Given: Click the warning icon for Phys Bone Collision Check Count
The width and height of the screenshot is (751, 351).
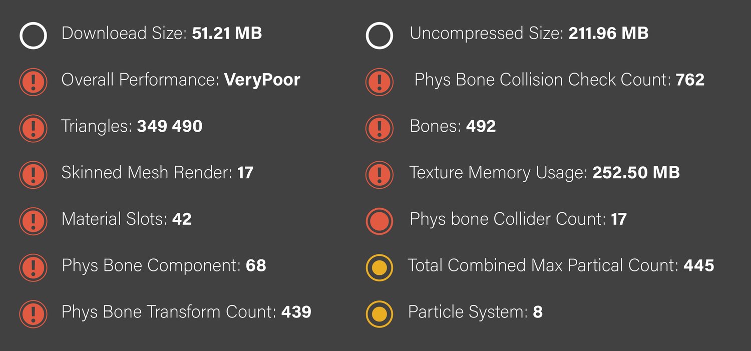Looking at the screenshot, I should tap(379, 82).
